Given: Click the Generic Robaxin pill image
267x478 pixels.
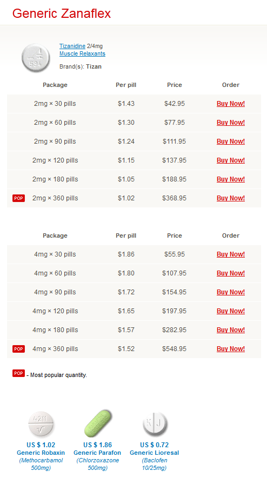Looking at the screenshot, I should click(41, 424).
